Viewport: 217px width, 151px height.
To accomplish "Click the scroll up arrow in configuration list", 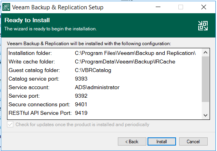I will pos(205,53).
